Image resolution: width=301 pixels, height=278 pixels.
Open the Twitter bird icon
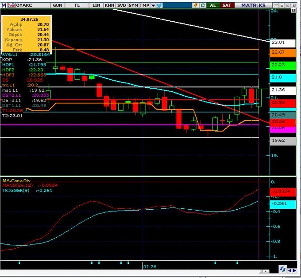(159, 5)
